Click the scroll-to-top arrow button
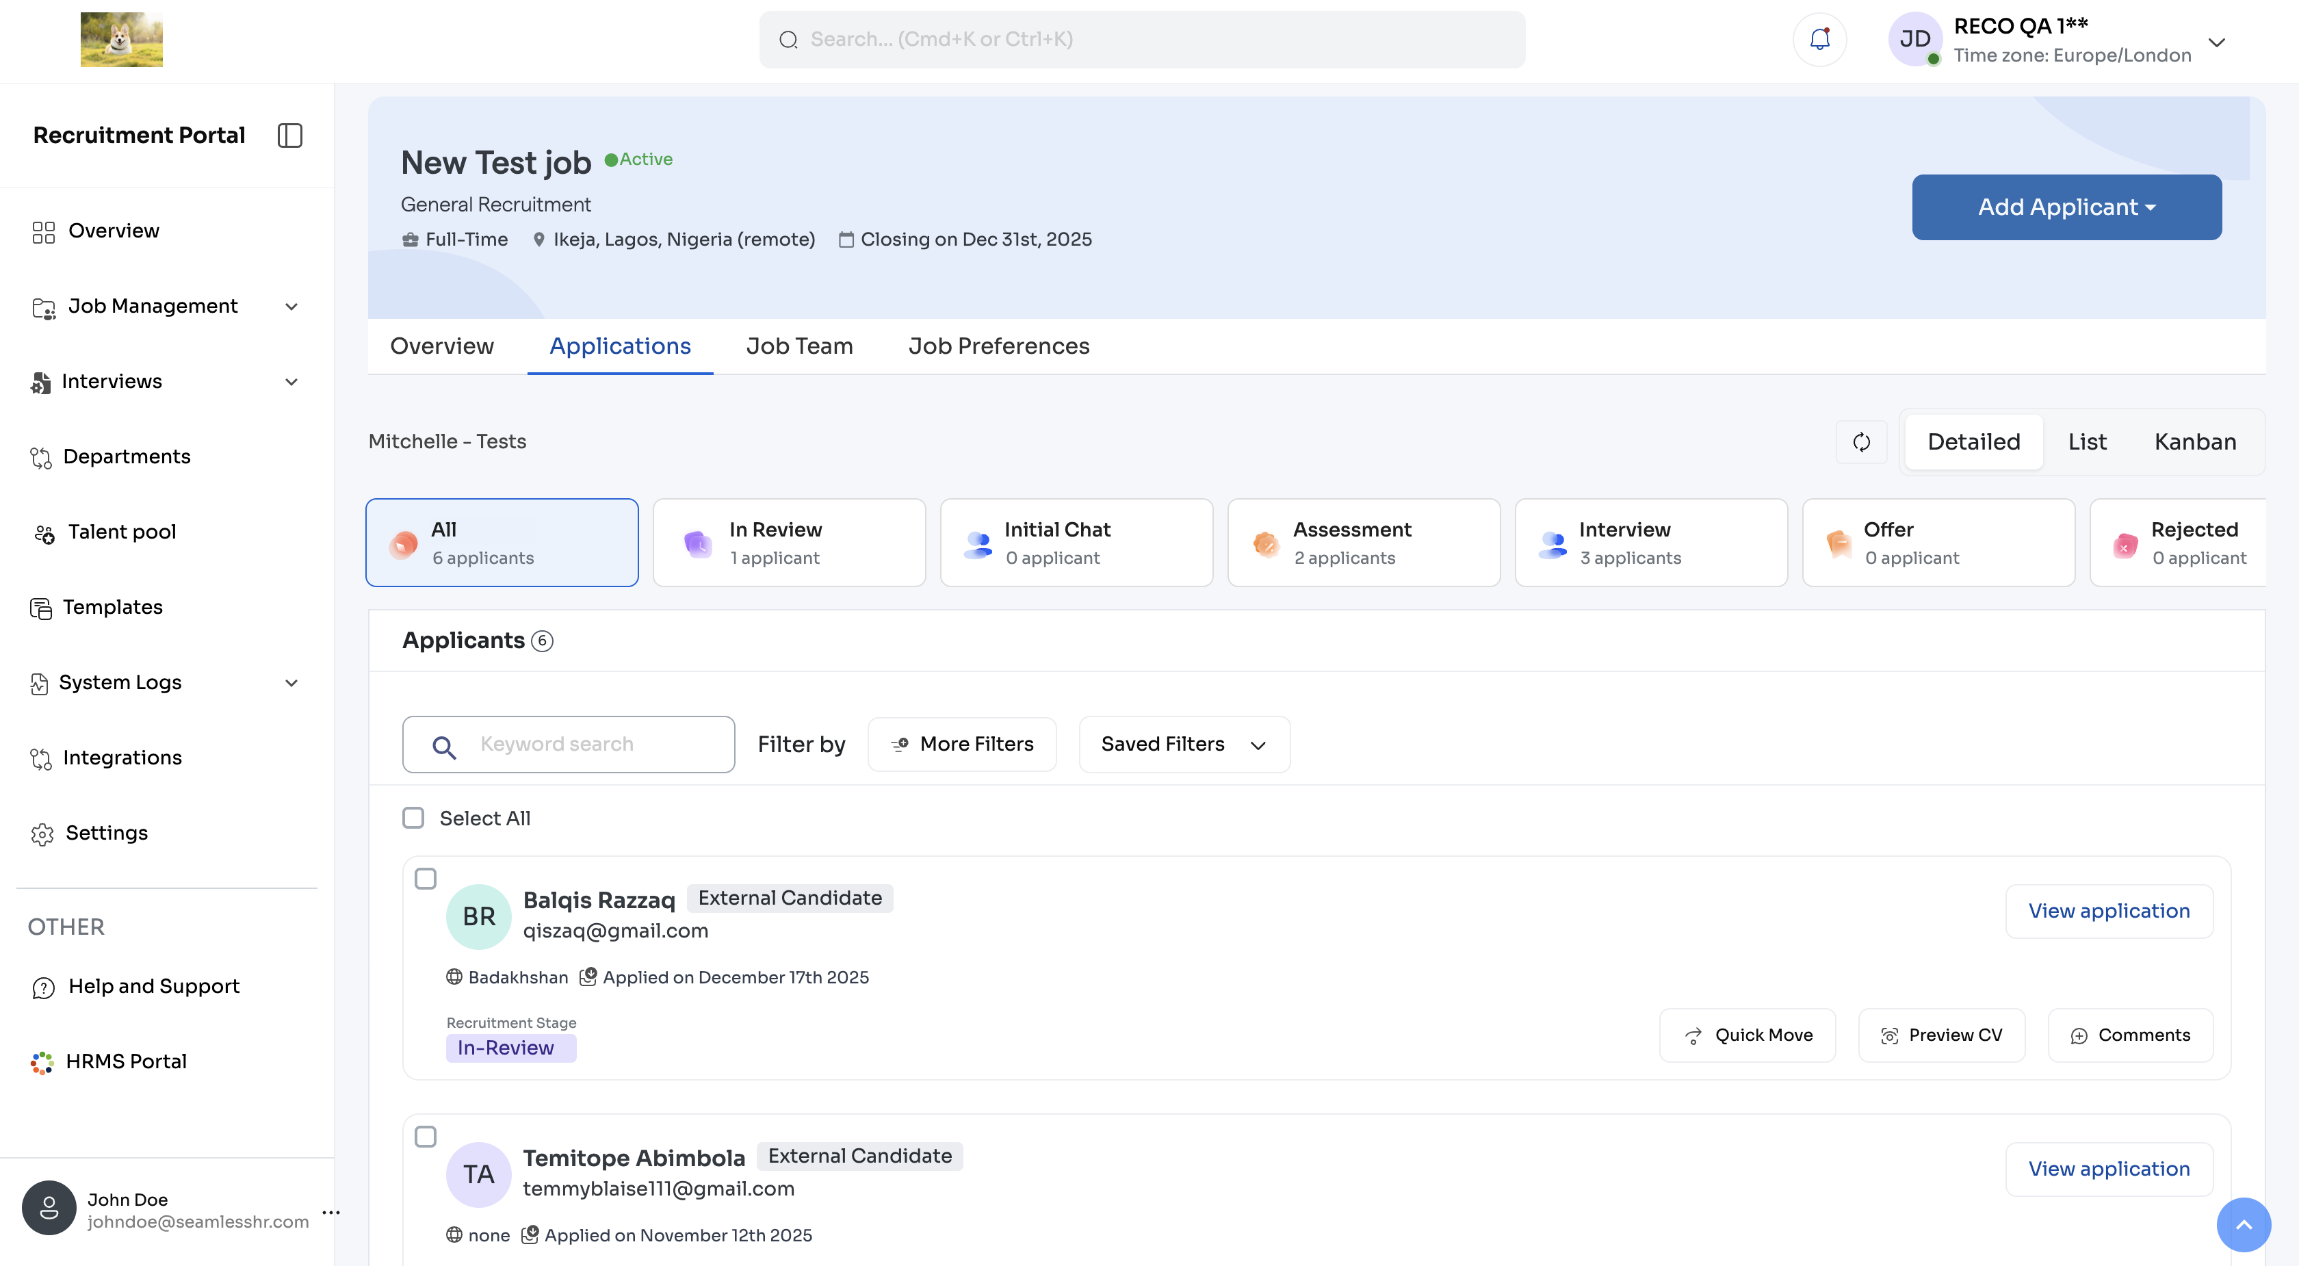Screen dimensions: 2299x1266 point(2243,1224)
